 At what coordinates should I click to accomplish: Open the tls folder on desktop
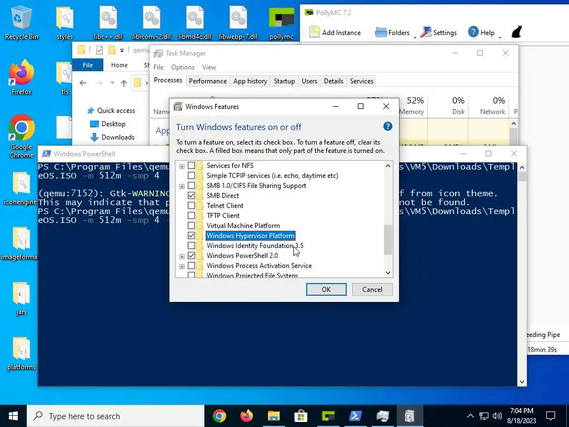tap(64, 78)
